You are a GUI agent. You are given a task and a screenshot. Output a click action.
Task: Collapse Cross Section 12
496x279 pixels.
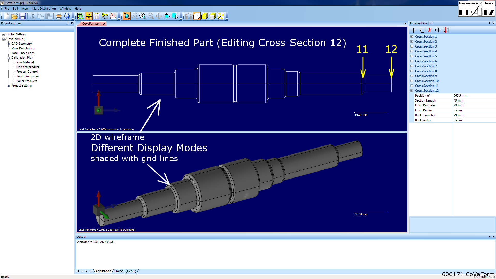tap(412, 91)
